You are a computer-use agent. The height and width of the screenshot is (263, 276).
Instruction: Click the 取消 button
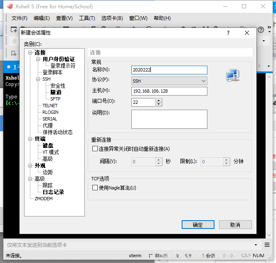click(x=235, y=225)
